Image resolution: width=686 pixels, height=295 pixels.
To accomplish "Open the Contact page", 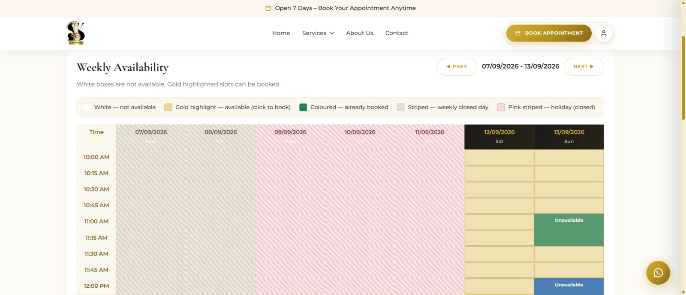I will click(x=397, y=33).
